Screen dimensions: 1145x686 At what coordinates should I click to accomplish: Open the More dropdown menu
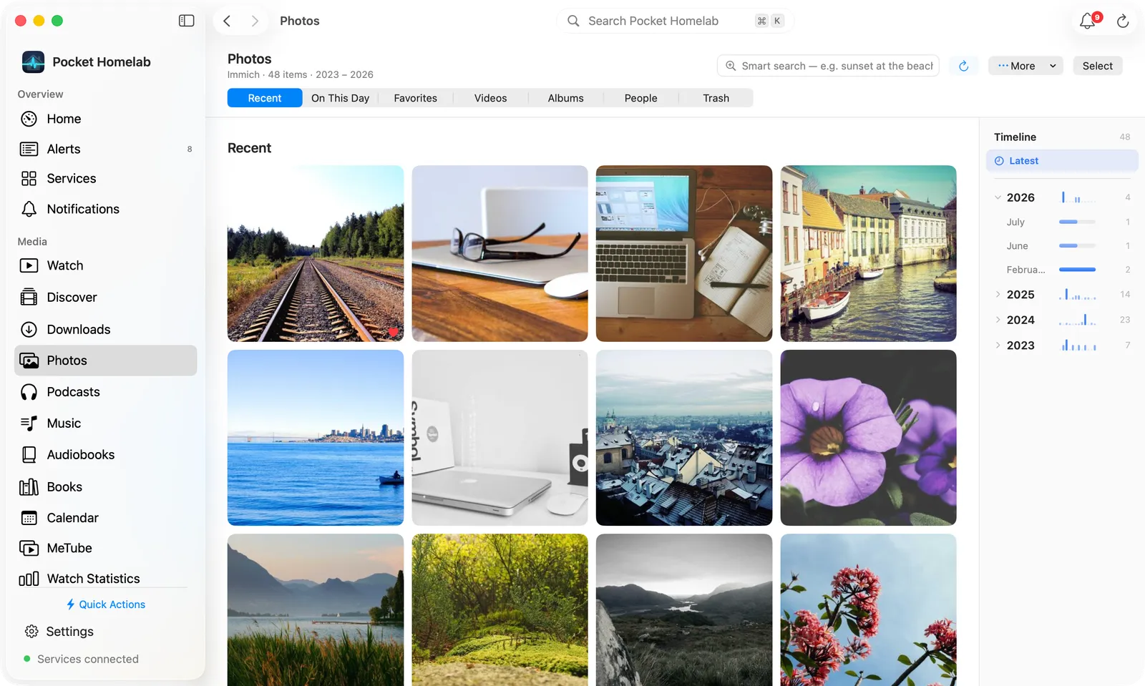point(1025,66)
